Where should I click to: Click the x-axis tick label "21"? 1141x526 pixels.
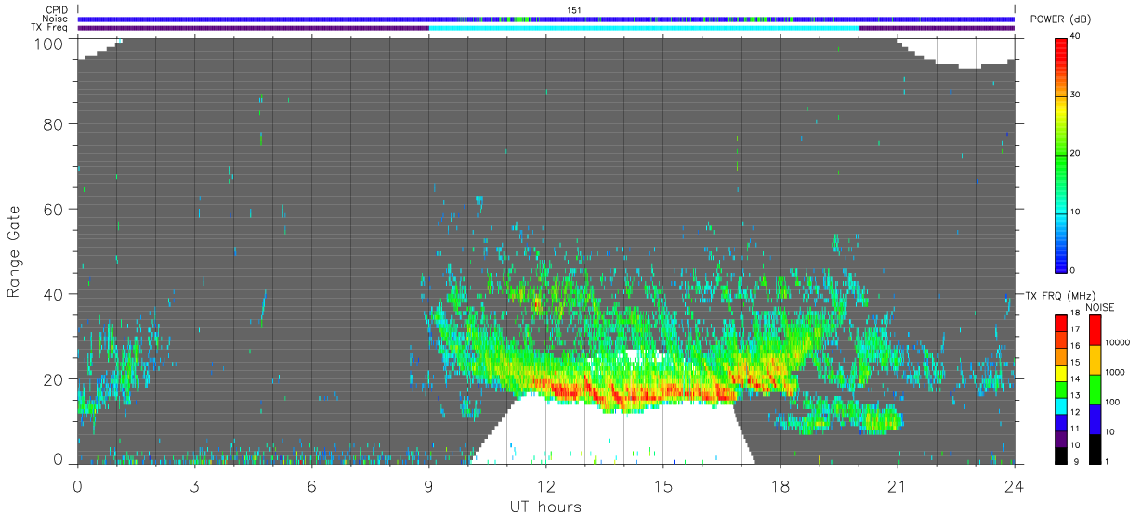point(898,486)
